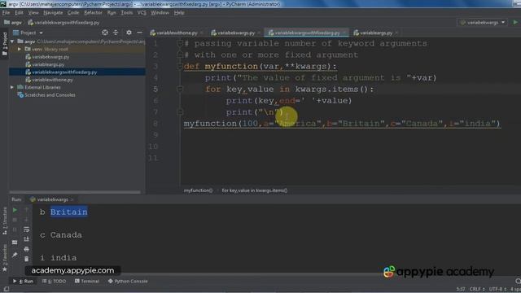Screen dimensions: 521x293
Task: Close the variablewithone.py editor tab
Action: [202, 33]
